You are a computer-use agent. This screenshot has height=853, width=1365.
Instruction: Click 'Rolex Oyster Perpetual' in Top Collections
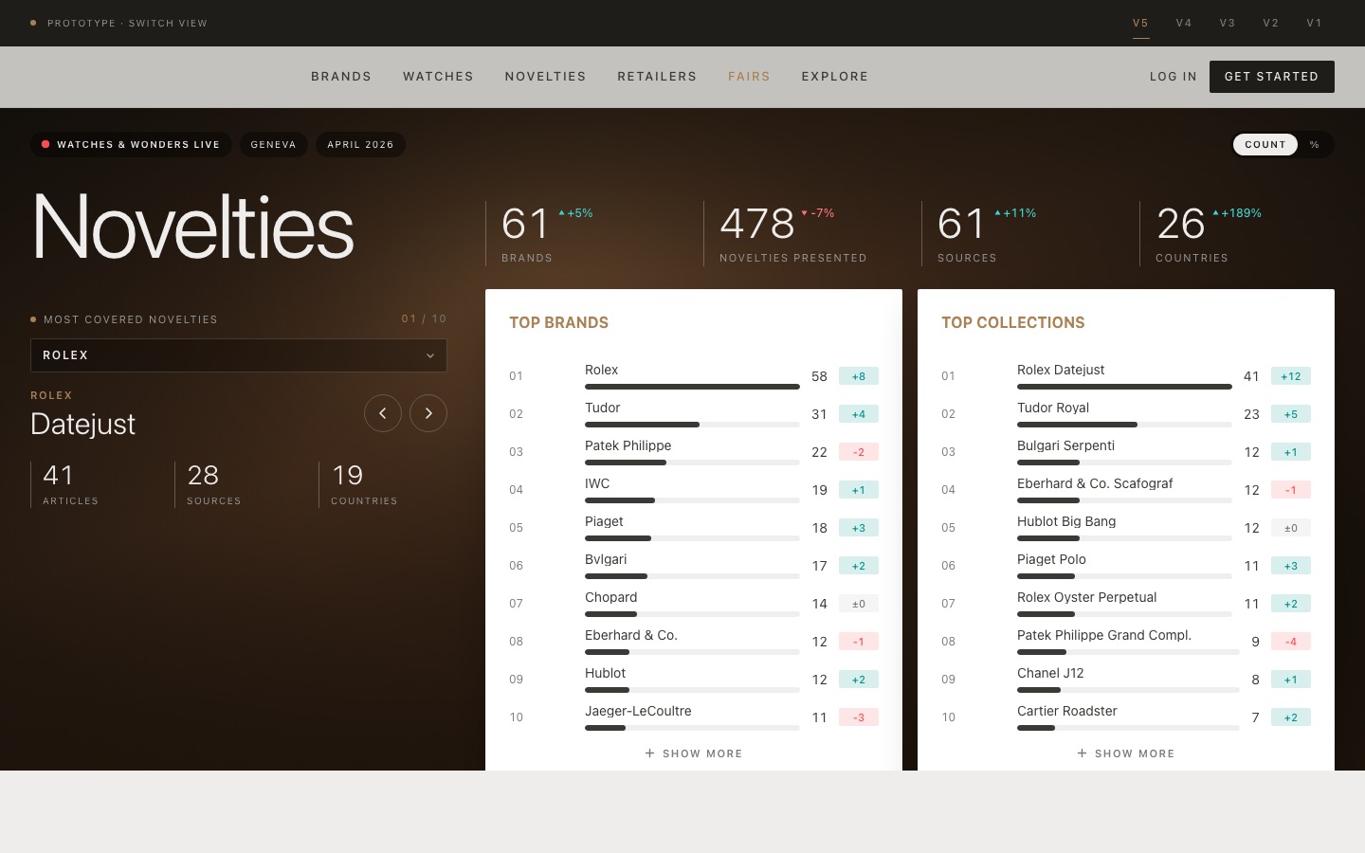(1087, 597)
